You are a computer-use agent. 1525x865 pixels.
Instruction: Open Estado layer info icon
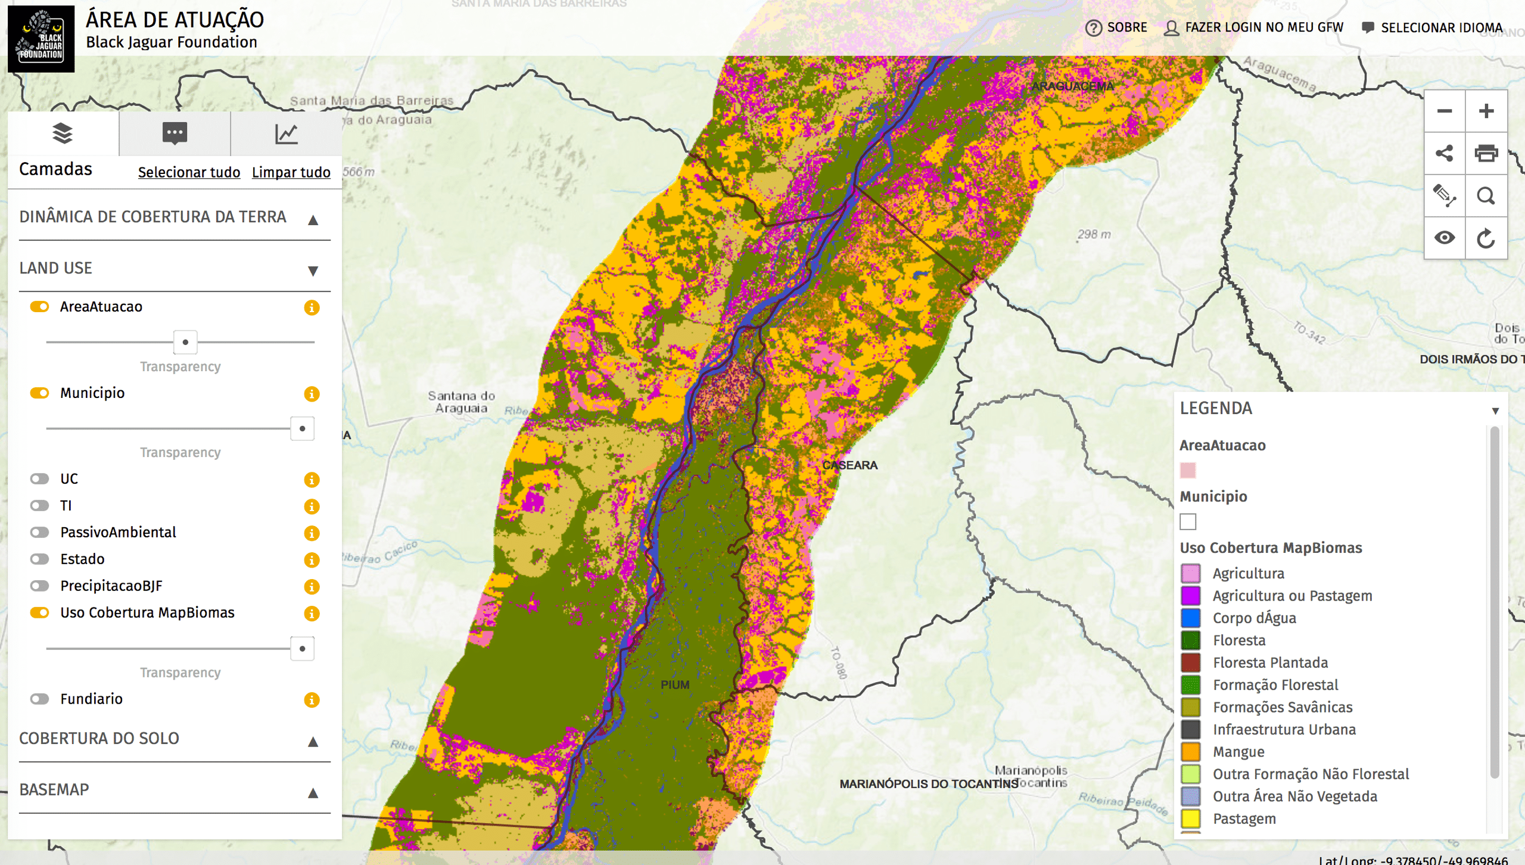coord(312,560)
